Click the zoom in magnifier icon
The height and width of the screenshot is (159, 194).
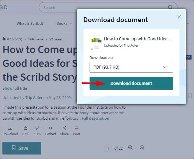130,148
